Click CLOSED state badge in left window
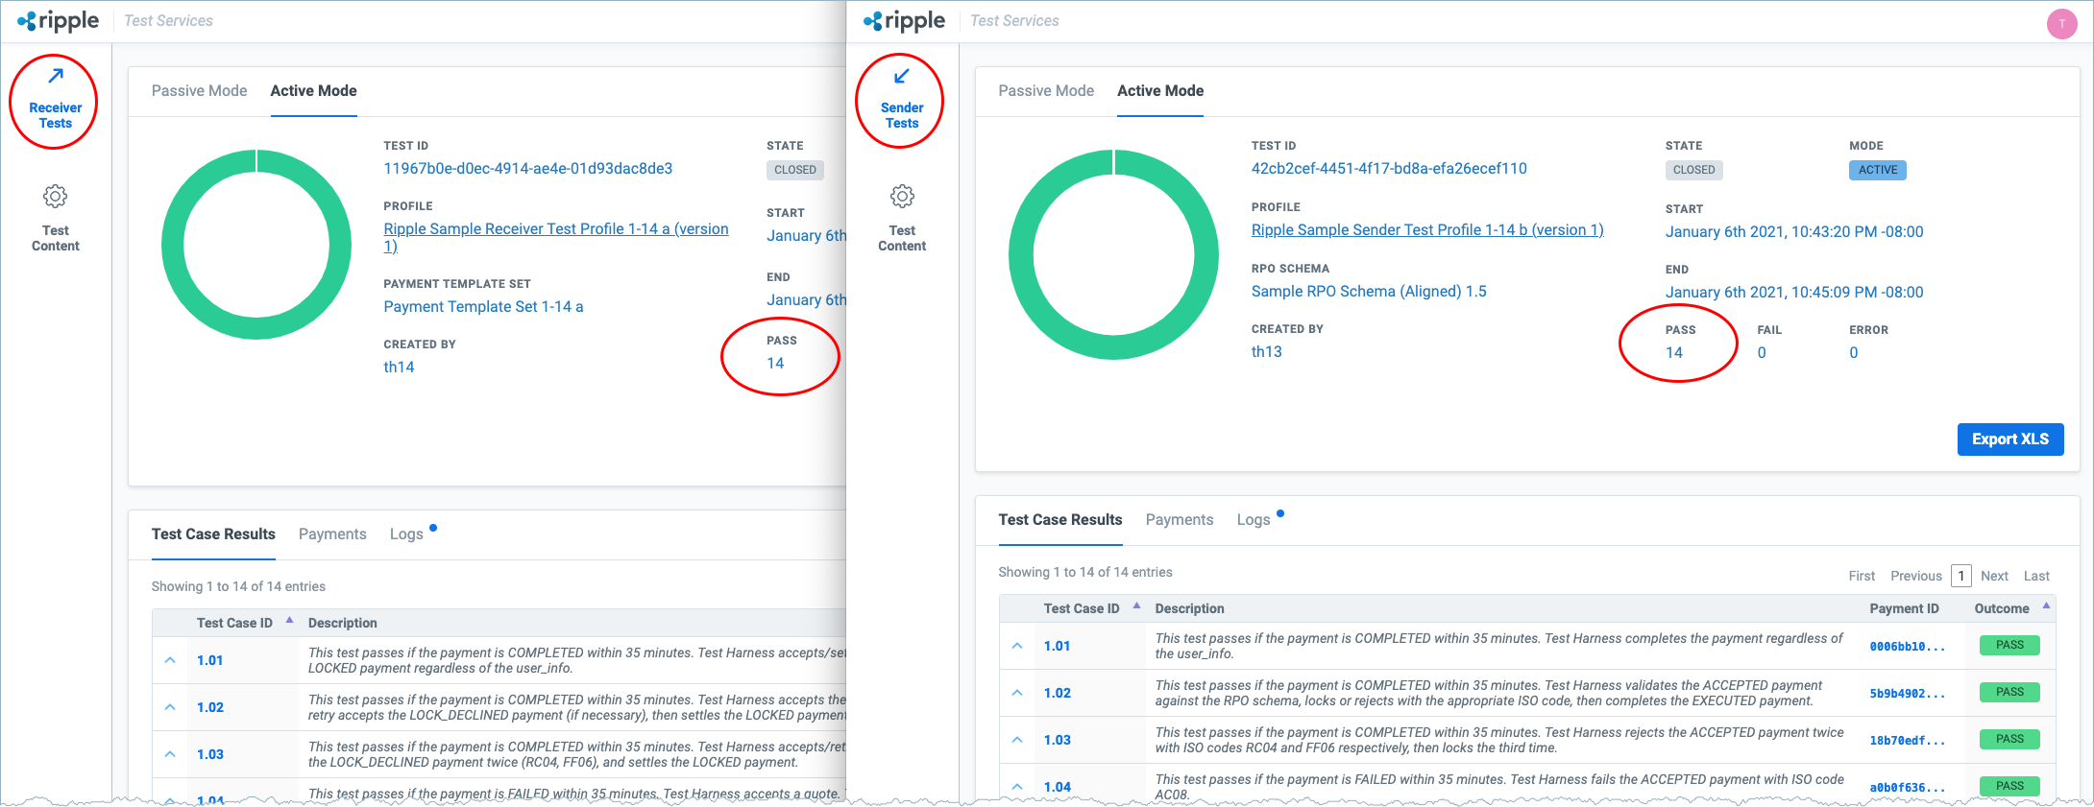 [x=795, y=170]
